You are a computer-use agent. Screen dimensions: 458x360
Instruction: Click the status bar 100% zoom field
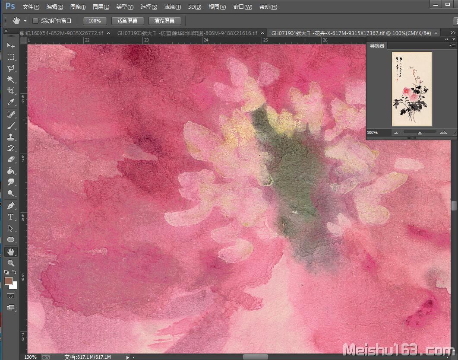pyautogui.click(x=30, y=357)
